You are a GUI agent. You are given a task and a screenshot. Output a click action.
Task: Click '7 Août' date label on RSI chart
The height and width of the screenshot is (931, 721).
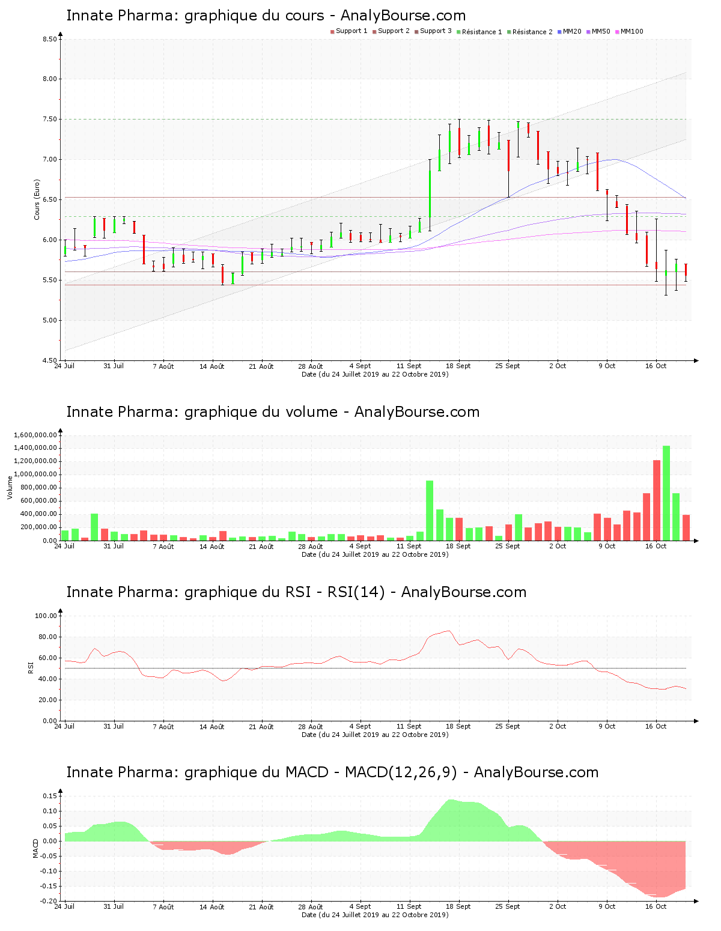click(163, 726)
